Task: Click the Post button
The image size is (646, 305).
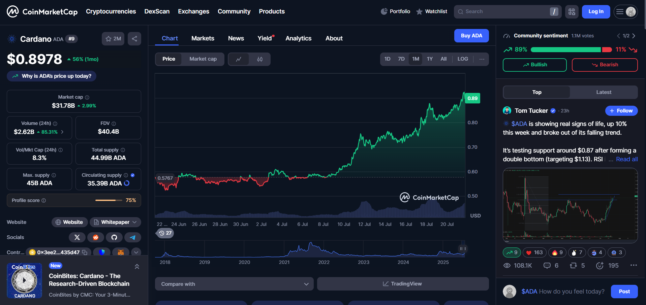Action: click(624, 292)
